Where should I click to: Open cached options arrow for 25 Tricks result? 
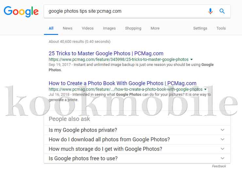pos(192,60)
